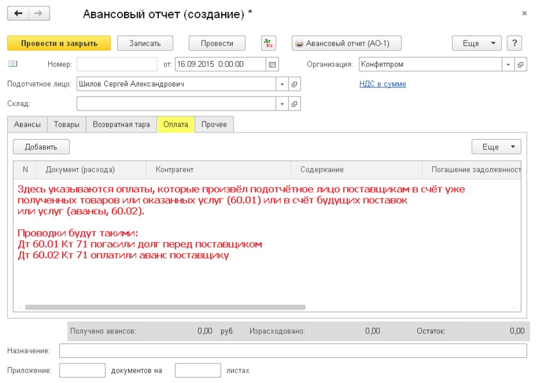Open the Возвратная тара tab
The height and width of the screenshot is (383, 560).
121,125
